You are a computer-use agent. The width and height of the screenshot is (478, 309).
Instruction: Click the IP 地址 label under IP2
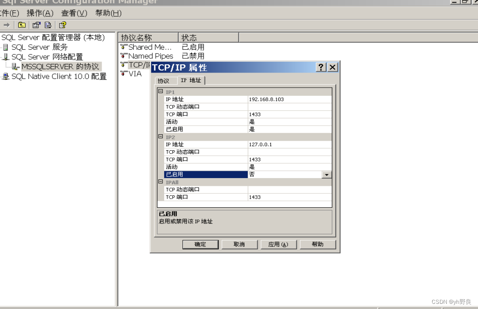(x=174, y=144)
